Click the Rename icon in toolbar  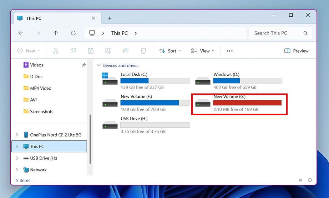(x=108, y=51)
